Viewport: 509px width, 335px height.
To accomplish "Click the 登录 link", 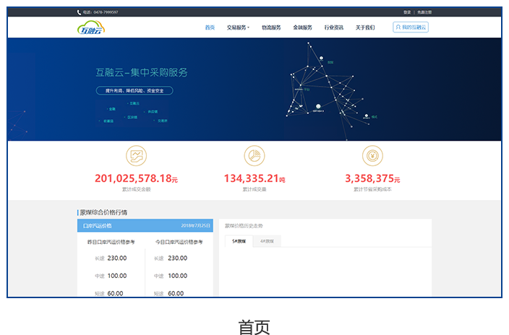I will point(407,12).
